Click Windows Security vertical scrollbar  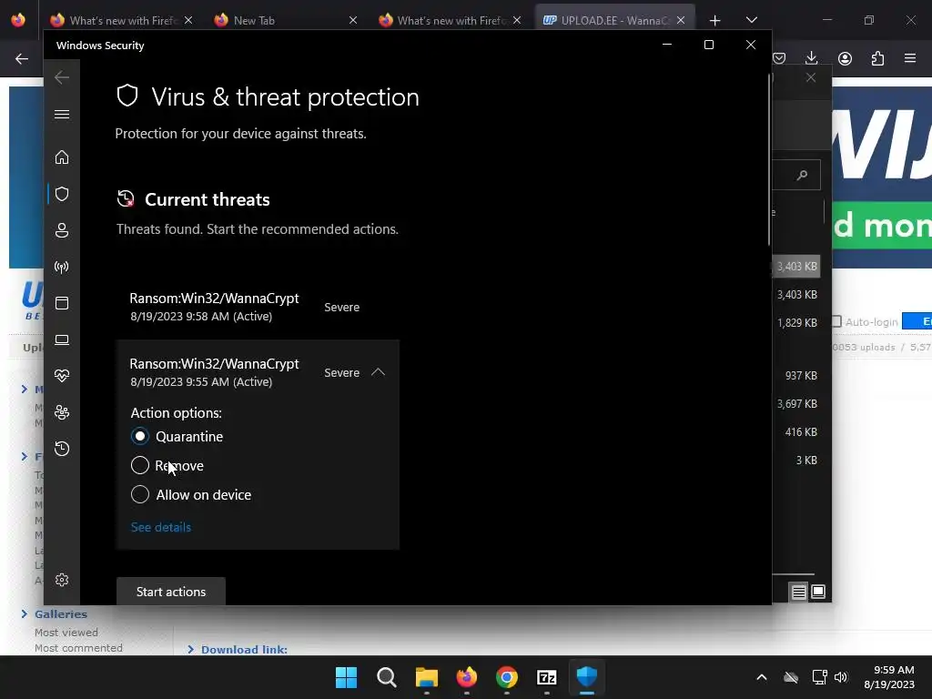point(769,159)
